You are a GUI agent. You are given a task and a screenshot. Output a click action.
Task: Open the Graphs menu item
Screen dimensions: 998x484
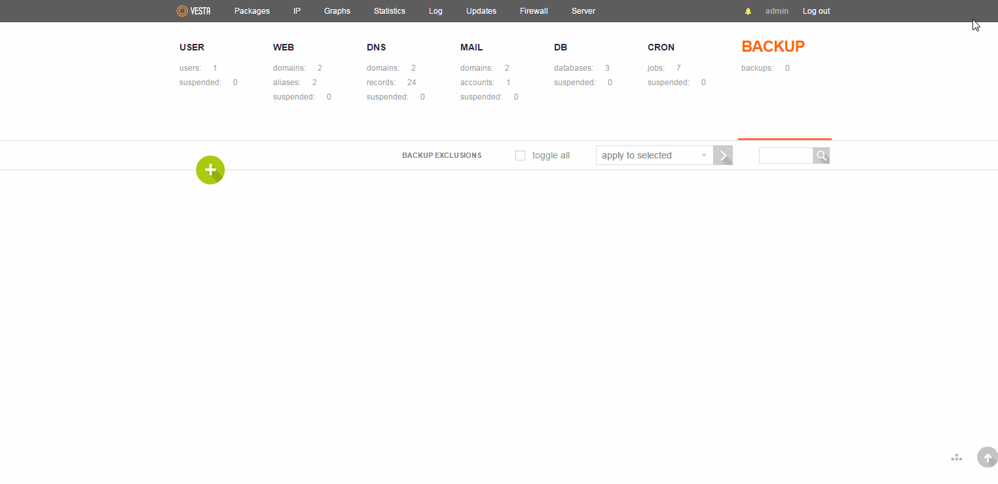tap(337, 11)
